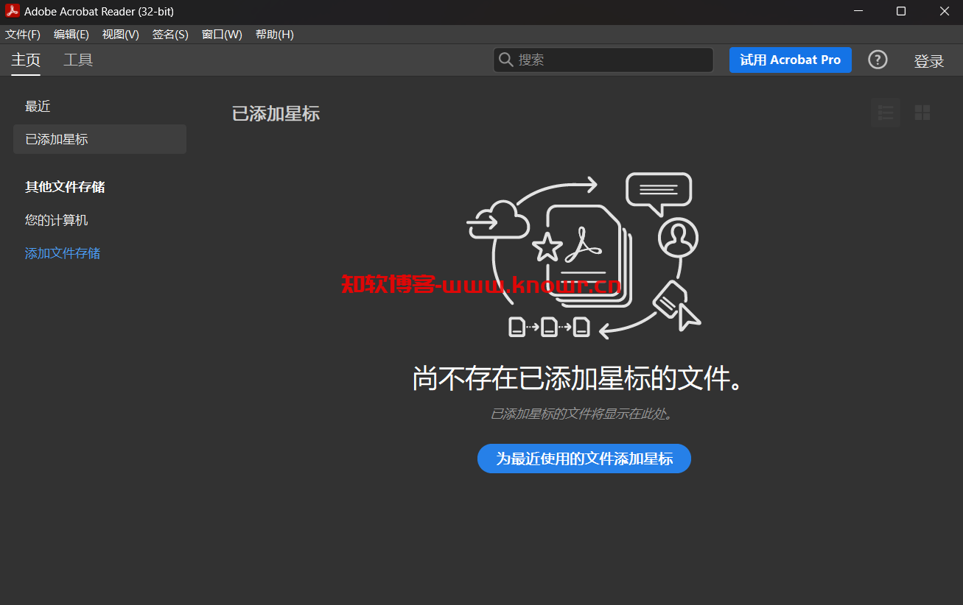
Task: Open the 帮助(H) menu
Action: (274, 35)
